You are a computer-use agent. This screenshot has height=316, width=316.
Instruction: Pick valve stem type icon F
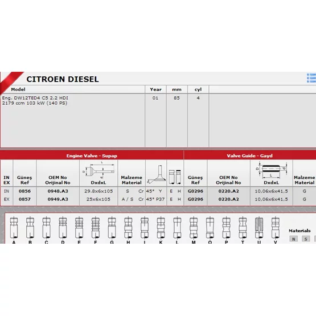(x=96, y=228)
